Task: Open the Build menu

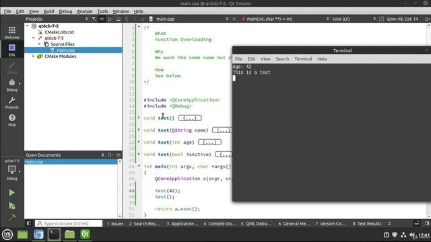Action: coord(48,11)
